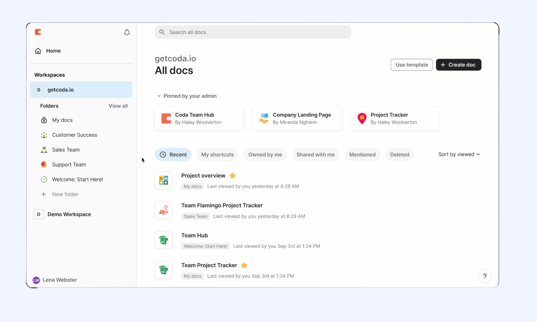
Task: Click the Lena Webster LW avatar
Action: coord(36,280)
